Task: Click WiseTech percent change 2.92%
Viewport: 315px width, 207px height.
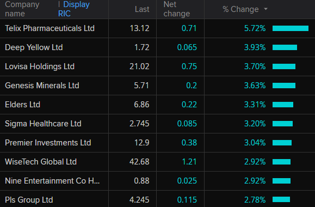Action: (255, 162)
